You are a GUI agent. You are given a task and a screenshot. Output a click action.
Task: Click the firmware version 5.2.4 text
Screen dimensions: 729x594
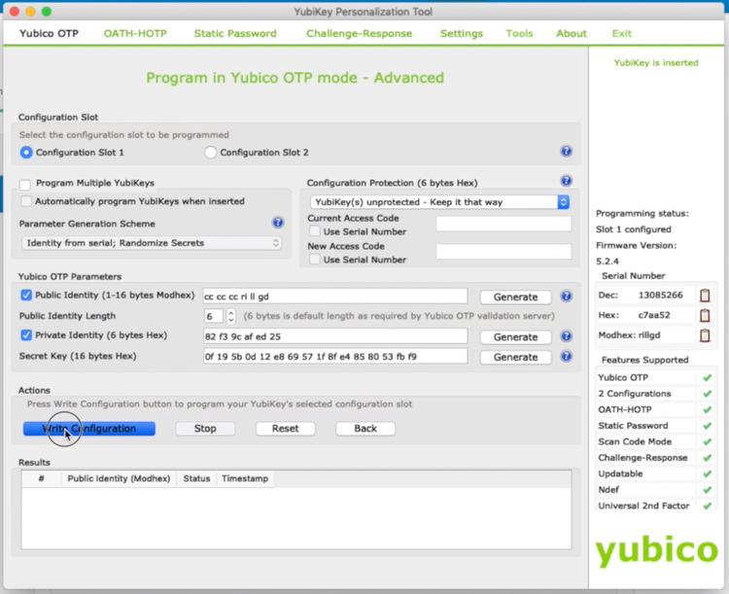pyautogui.click(x=607, y=262)
